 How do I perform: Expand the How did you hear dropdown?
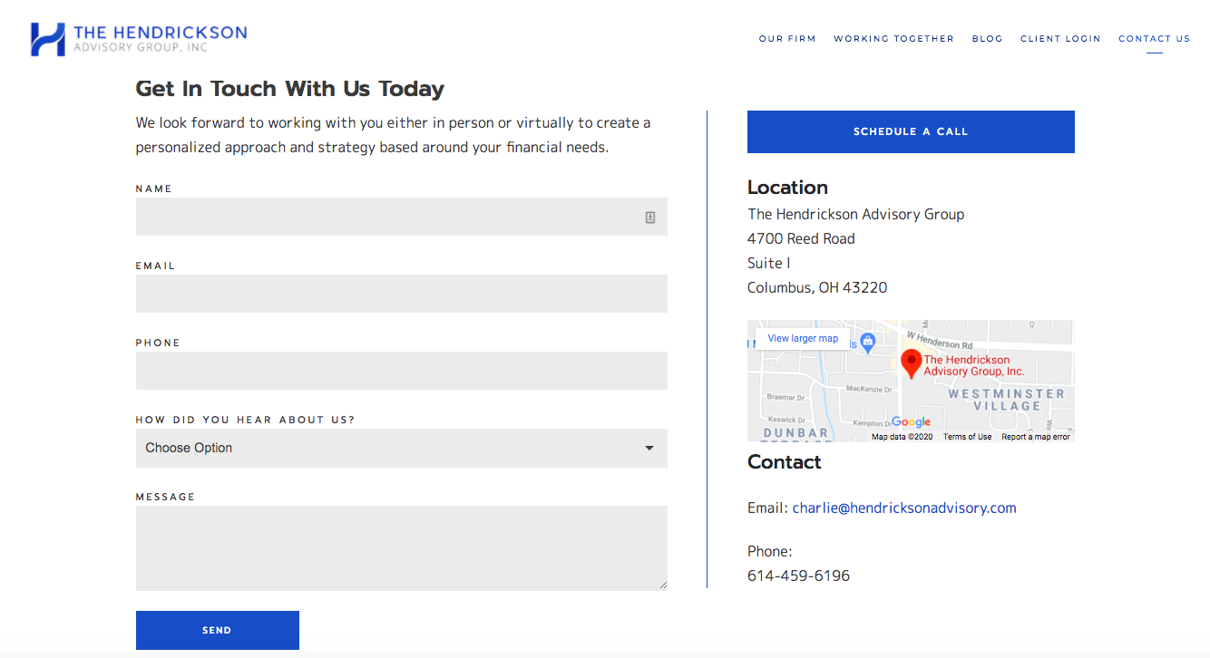coord(402,448)
